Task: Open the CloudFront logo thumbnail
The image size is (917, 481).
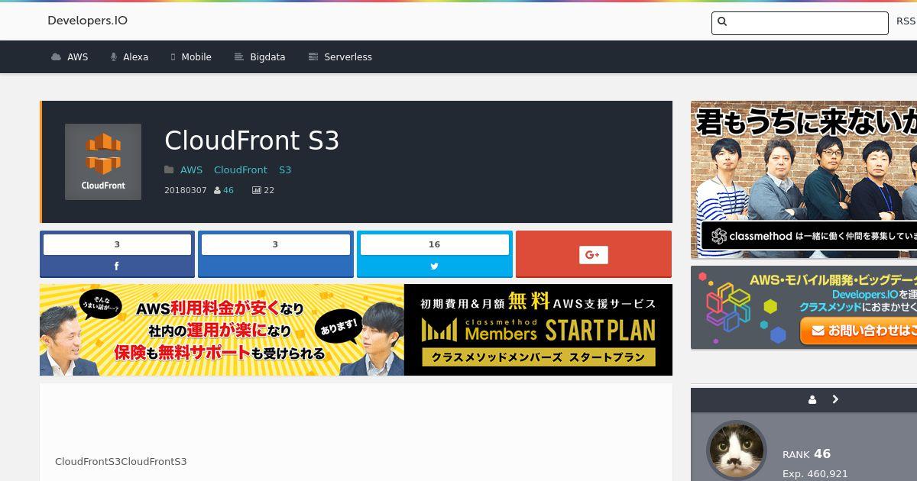Action: coord(103,162)
